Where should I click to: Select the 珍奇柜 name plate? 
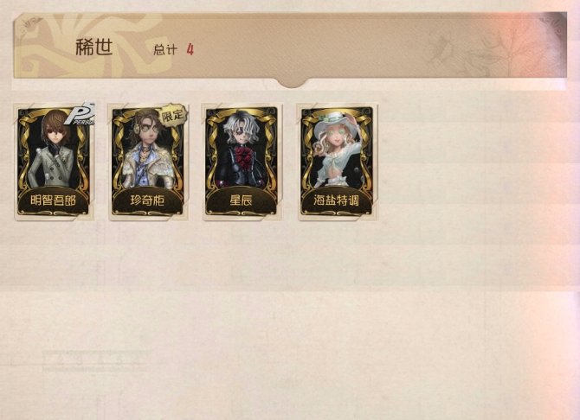[147, 200]
